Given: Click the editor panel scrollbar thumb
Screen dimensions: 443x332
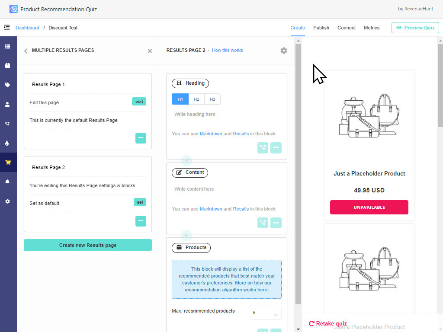Looking at the screenshot, I should tap(299, 174).
